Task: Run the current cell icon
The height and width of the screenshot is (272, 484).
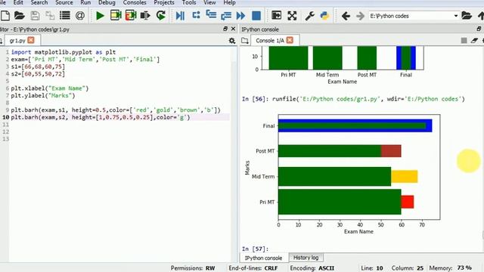Action: [x=116, y=15]
